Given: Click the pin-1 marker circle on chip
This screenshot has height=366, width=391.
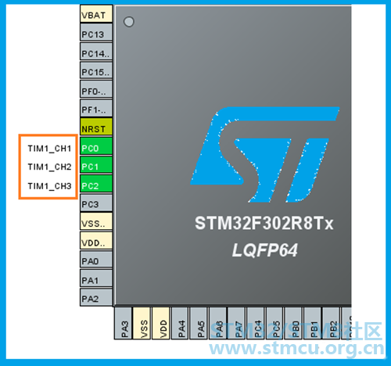Looking at the screenshot, I should point(129,22).
